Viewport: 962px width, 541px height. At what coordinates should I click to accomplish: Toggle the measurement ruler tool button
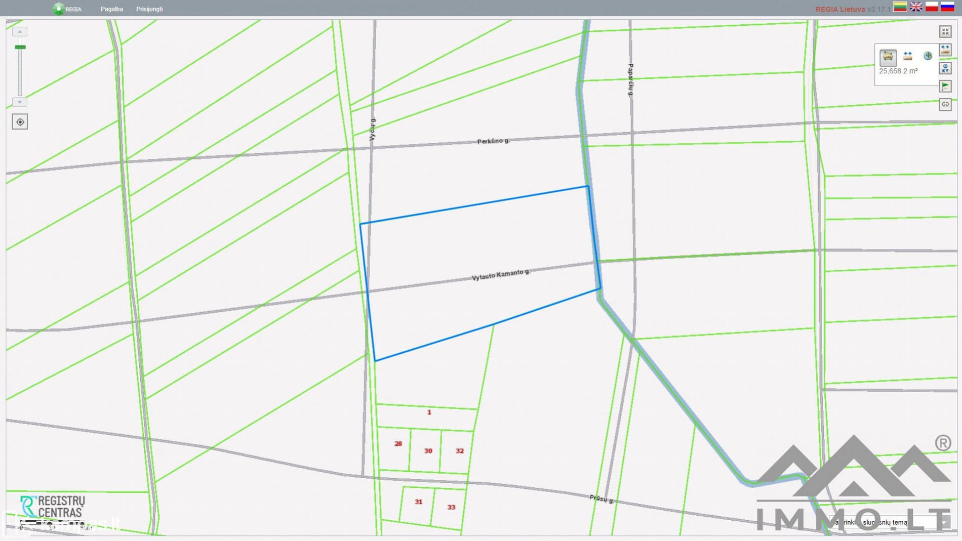[x=945, y=50]
